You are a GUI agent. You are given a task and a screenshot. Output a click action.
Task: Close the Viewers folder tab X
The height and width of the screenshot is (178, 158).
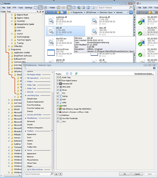[x=131, y=12]
